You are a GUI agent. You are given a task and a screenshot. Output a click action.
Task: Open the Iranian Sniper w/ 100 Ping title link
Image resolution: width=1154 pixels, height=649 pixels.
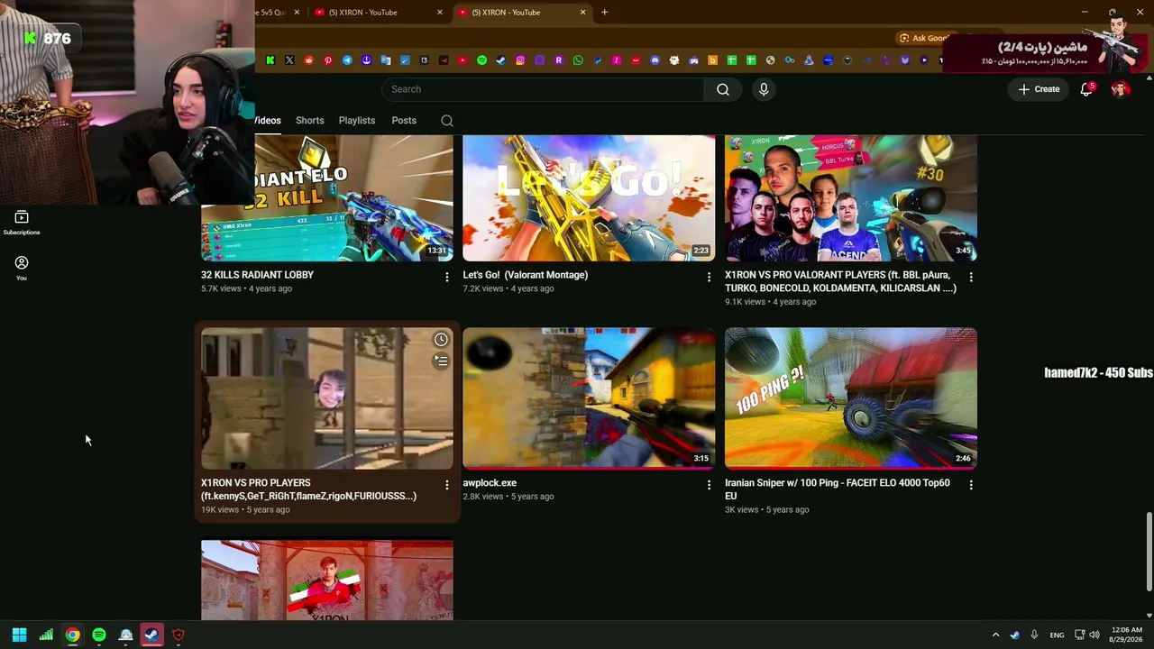click(837, 489)
